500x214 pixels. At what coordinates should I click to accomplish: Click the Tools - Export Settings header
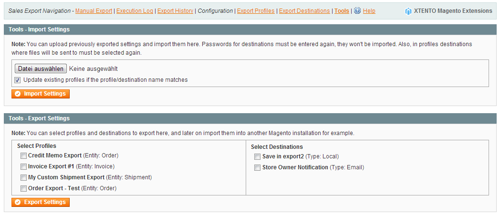[x=39, y=118]
